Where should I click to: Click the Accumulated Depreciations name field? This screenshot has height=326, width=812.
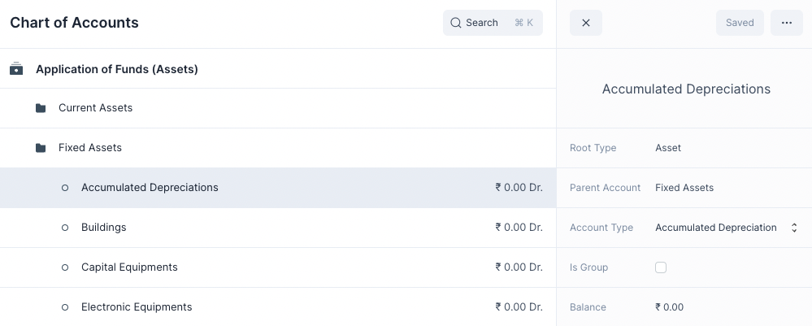[686, 89]
